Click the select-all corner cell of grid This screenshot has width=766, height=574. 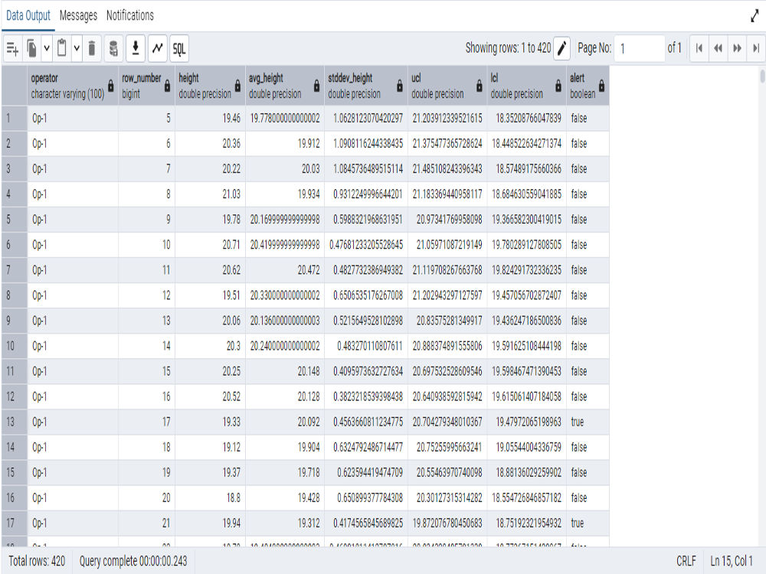pos(14,86)
